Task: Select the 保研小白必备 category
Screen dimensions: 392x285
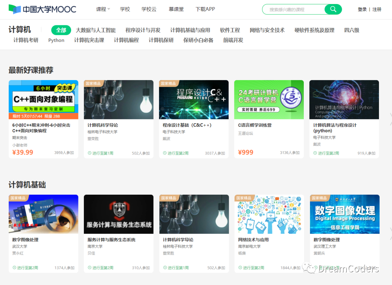Action: pyautogui.click(x=199, y=40)
